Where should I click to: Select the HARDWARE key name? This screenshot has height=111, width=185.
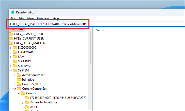pos(26,52)
